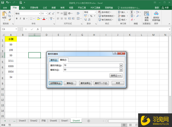This screenshot has height=127, width=172.
Task: Decrease font size with smaller A icon
Action: coord(53,14)
